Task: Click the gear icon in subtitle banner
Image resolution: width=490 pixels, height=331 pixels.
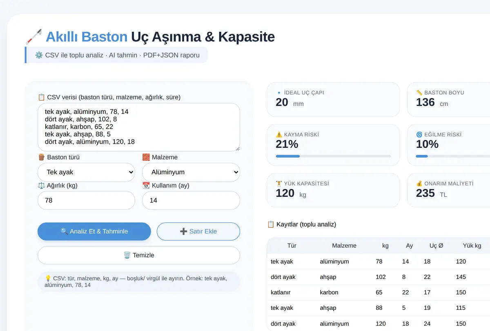Action: coord(39,55)
